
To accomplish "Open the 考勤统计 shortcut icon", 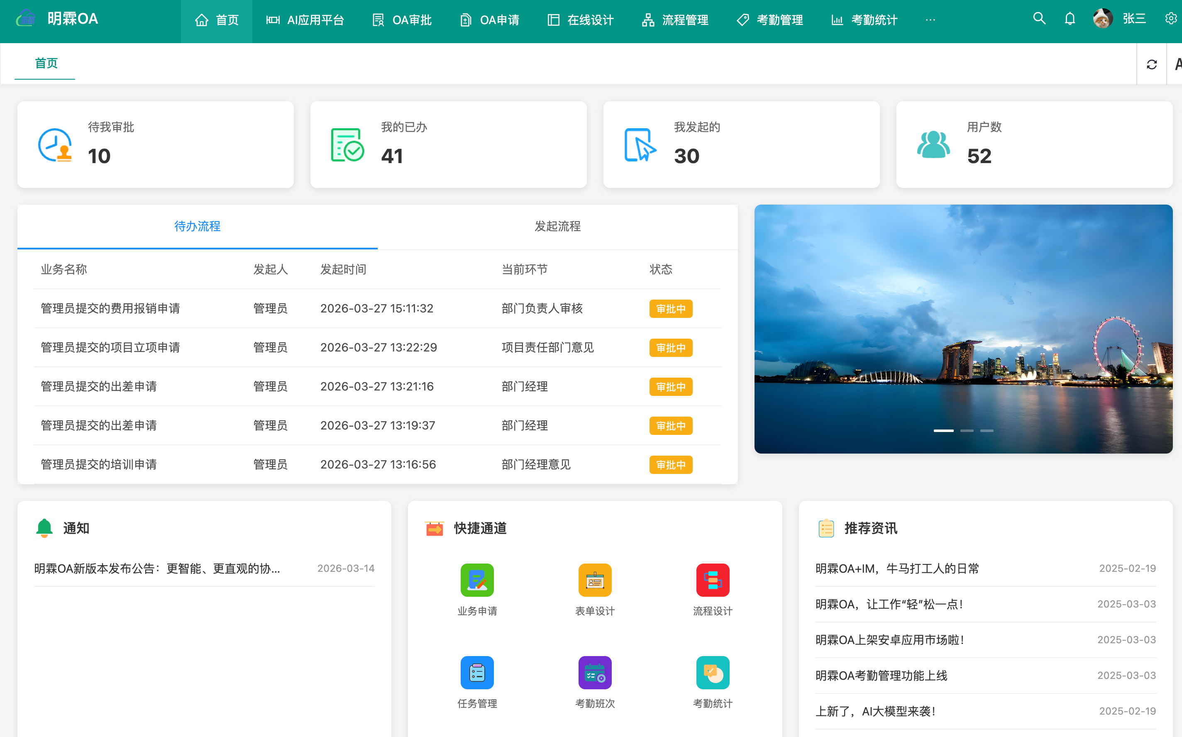I will 713,672.
